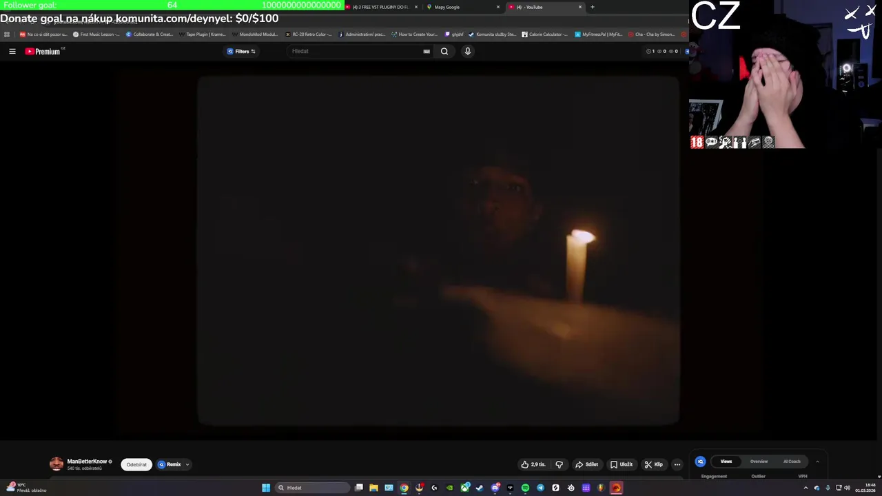Go to YouTube Premium home logo
Viewport: 882px width, 496px height.
point(43,51)
